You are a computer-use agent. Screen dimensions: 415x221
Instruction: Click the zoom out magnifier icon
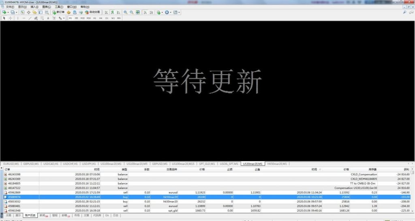[132, 12]
